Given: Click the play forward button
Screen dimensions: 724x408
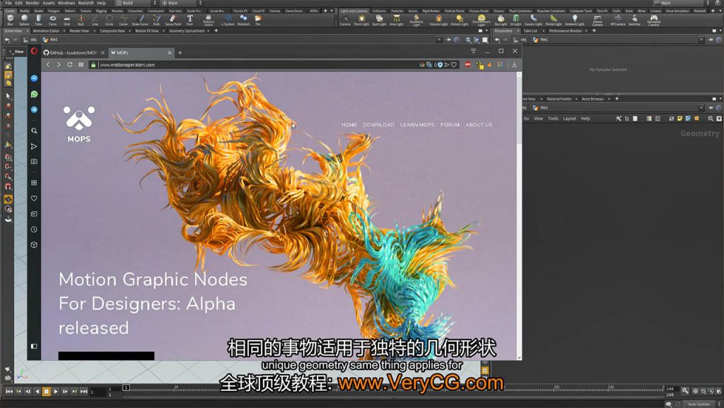Looking at the screenshot, I should click(56, 392).
